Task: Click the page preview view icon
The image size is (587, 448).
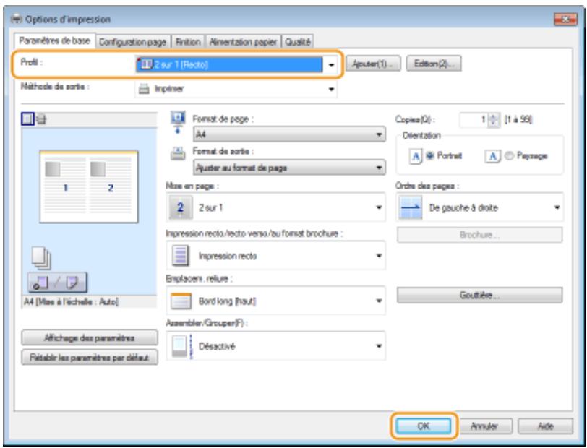Action: point(27,119)
